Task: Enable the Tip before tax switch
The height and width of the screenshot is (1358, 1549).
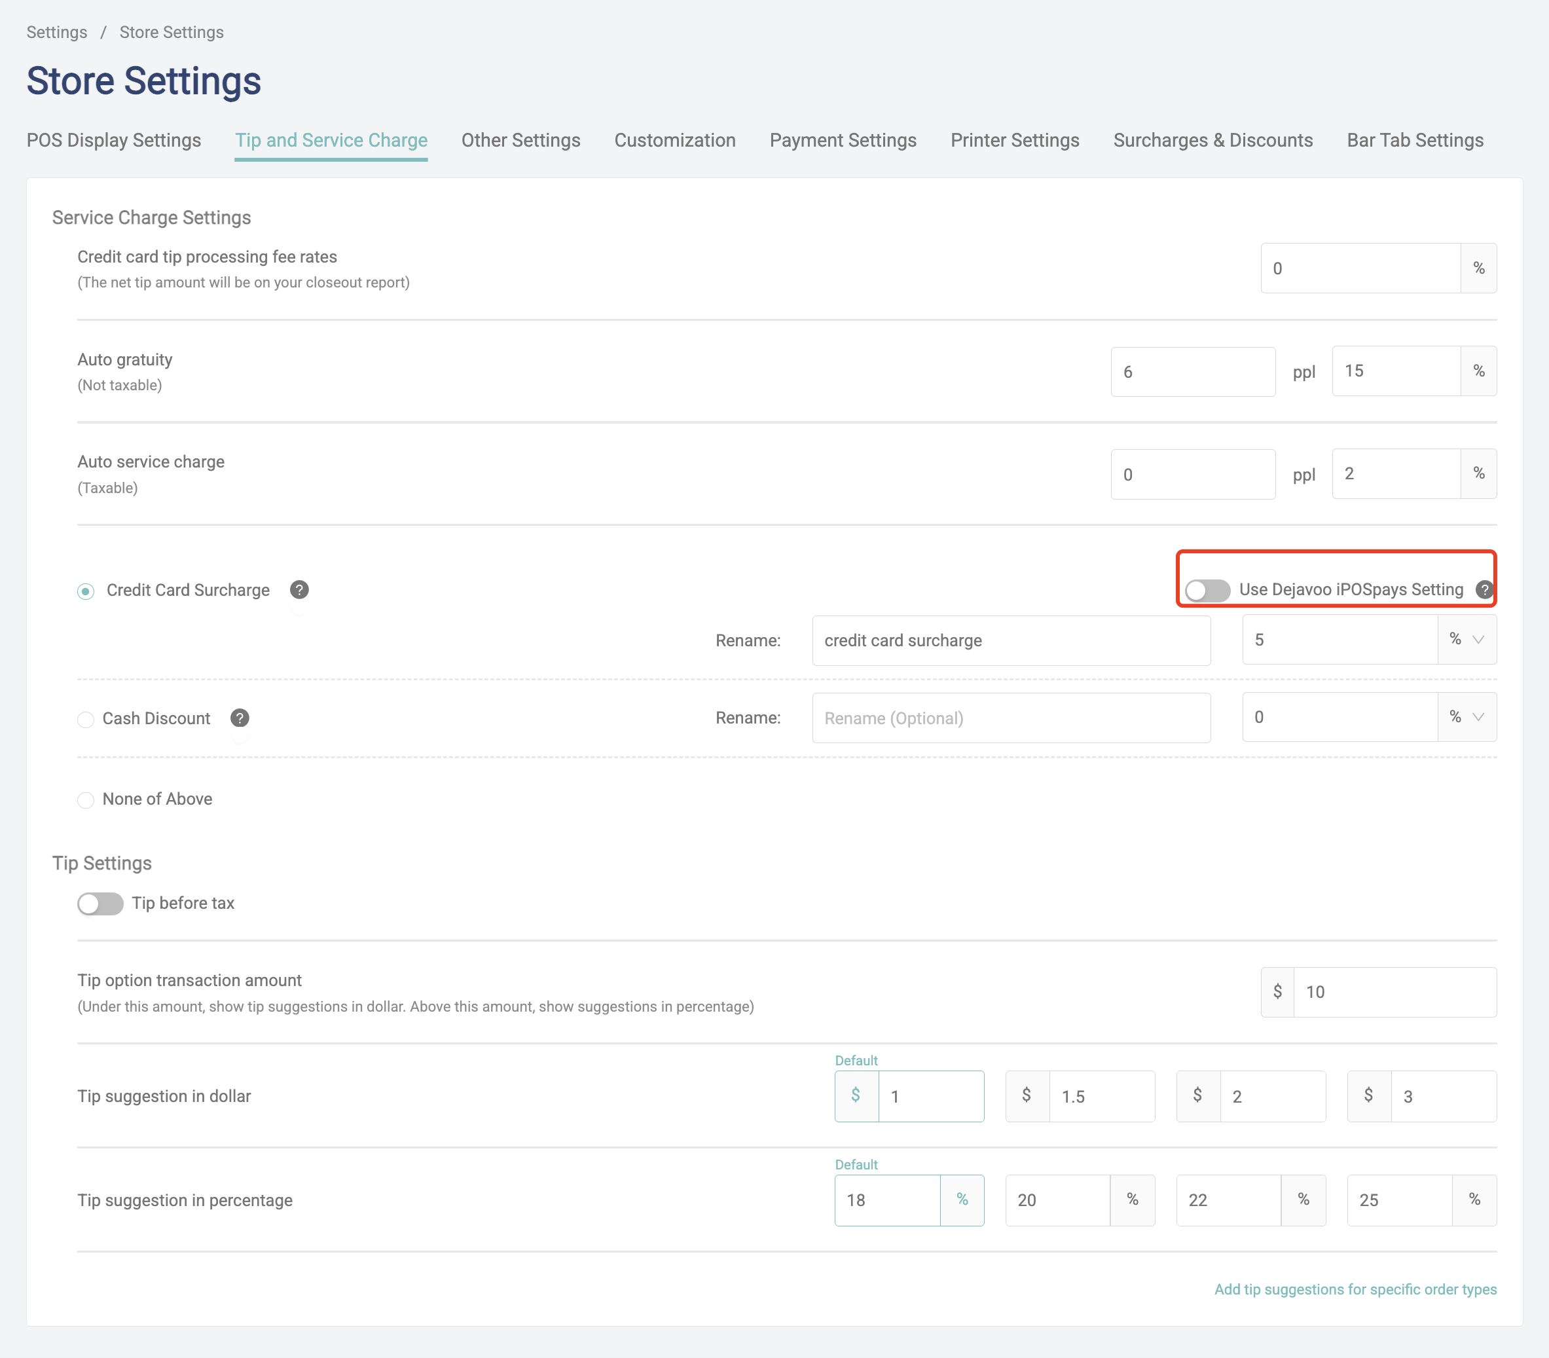Action: tap(100, 904)
